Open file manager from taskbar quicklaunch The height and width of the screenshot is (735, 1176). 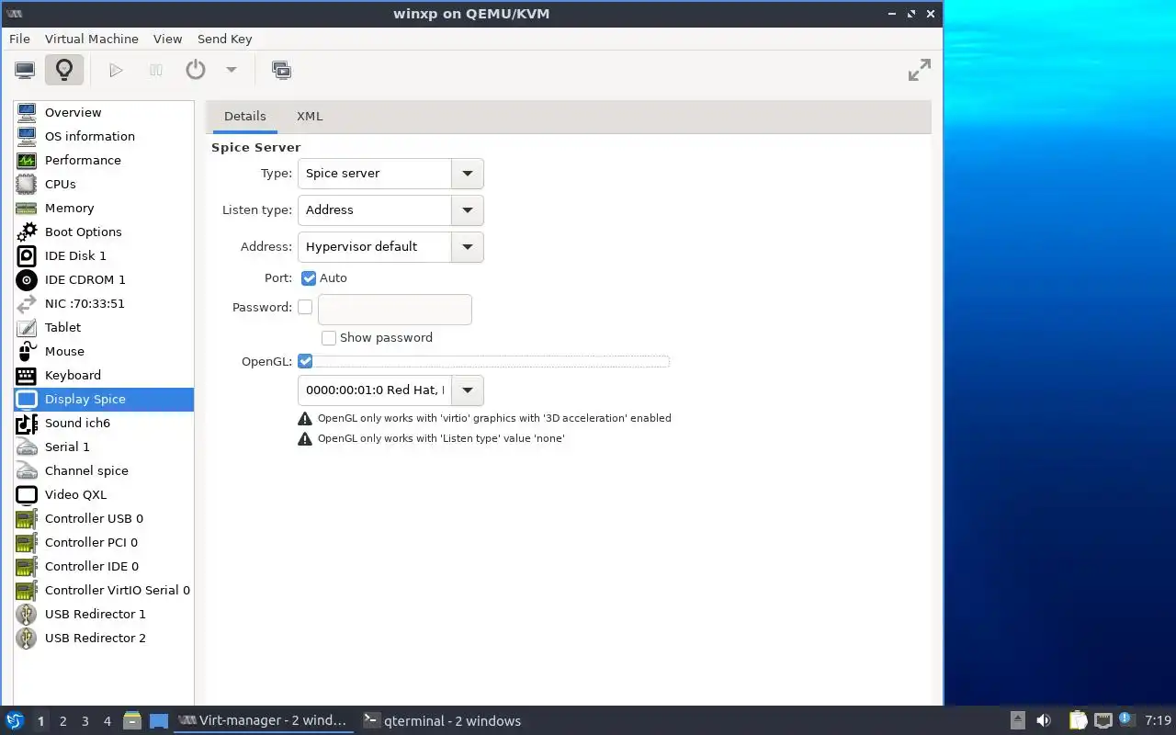[x=132, y=720]
